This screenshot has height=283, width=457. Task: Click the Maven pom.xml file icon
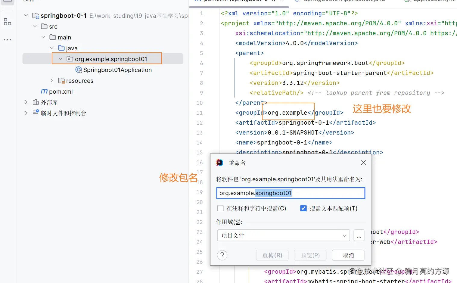[x=44, y=91]
